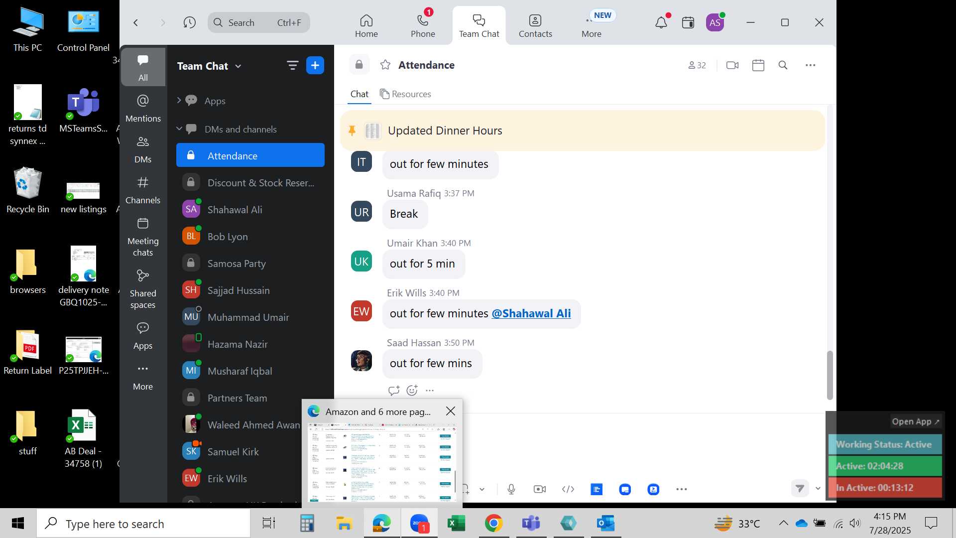Open the Samosa Party channel
This screenshot has height=538, width=956.
point(250,263)
